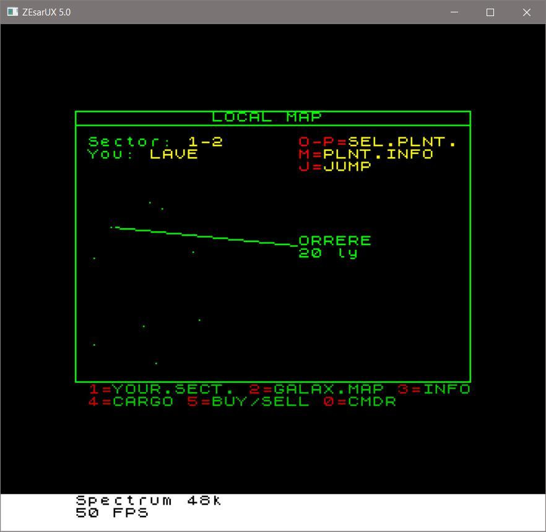Image resolution: width=546 pixels, height=532 pixels.
Task: Click the ORRERE planet label
Action: click(x=335, y=241)
